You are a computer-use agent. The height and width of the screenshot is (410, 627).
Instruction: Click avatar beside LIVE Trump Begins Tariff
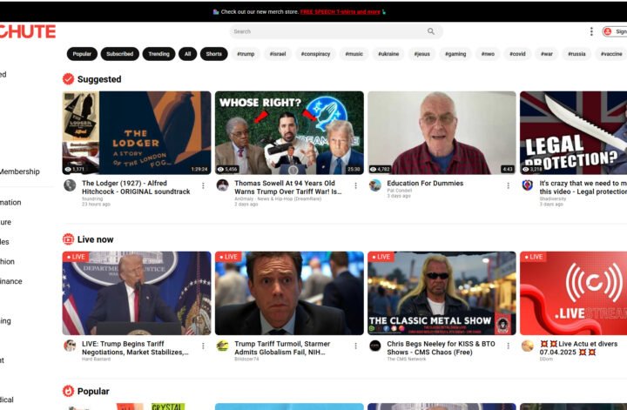click(70, 346)
